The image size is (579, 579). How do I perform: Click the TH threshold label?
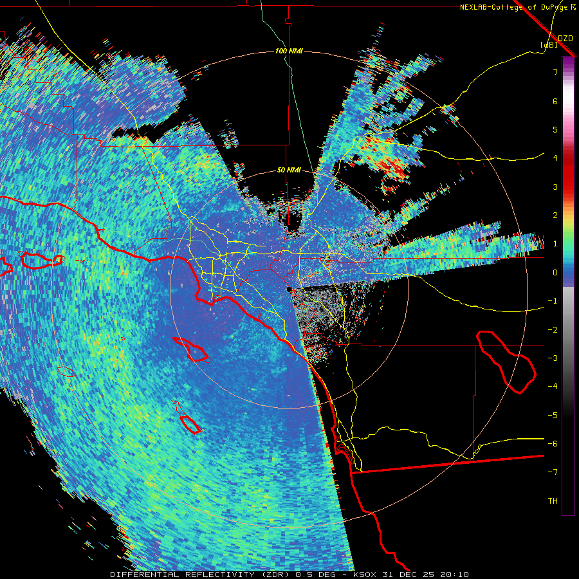(x=553, y=501)
